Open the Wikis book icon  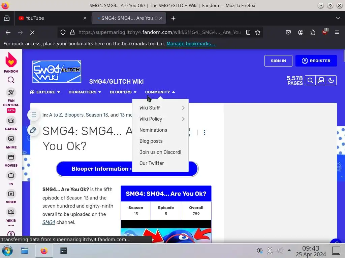pyautogui.click(x=11, y=212)
